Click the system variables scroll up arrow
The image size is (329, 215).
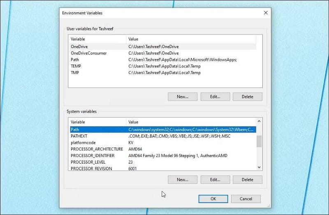coord(259,121)
